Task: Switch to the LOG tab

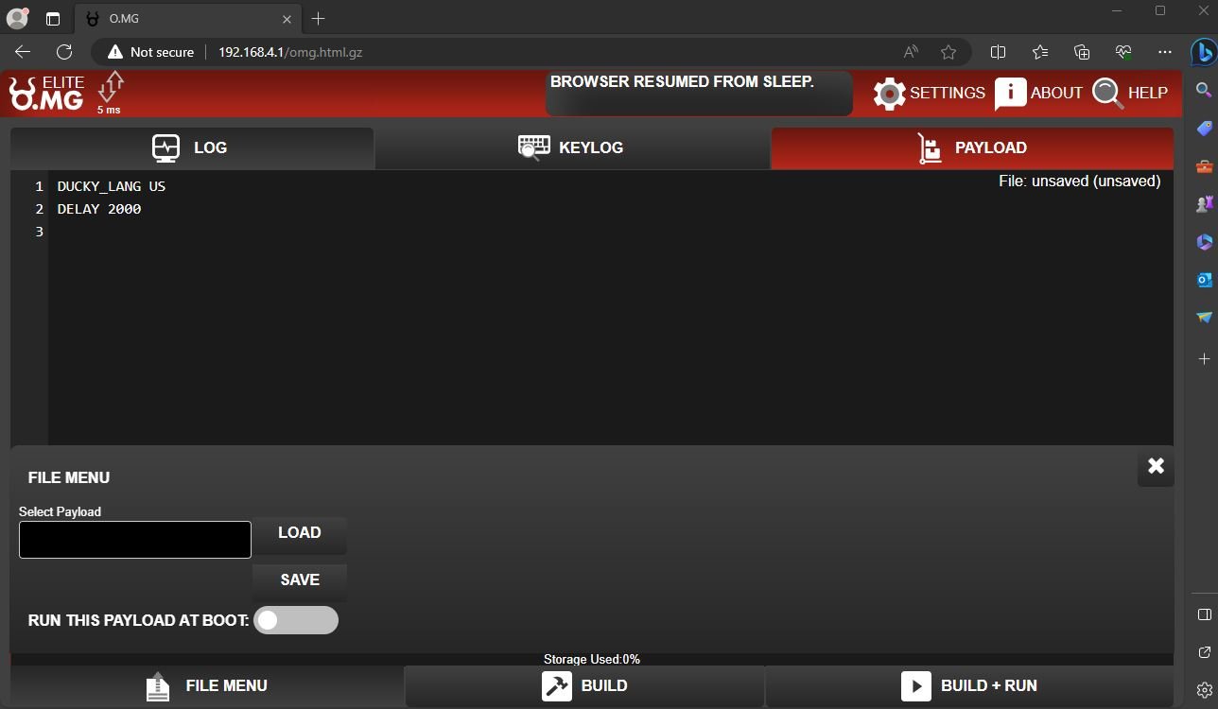Action: coord(192,147)
